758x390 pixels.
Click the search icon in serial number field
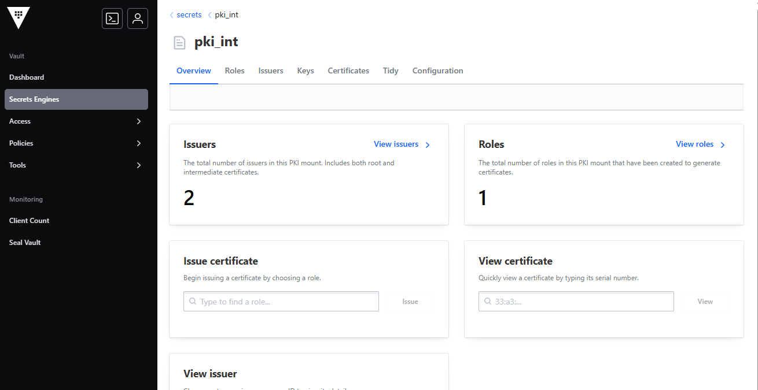488,302
